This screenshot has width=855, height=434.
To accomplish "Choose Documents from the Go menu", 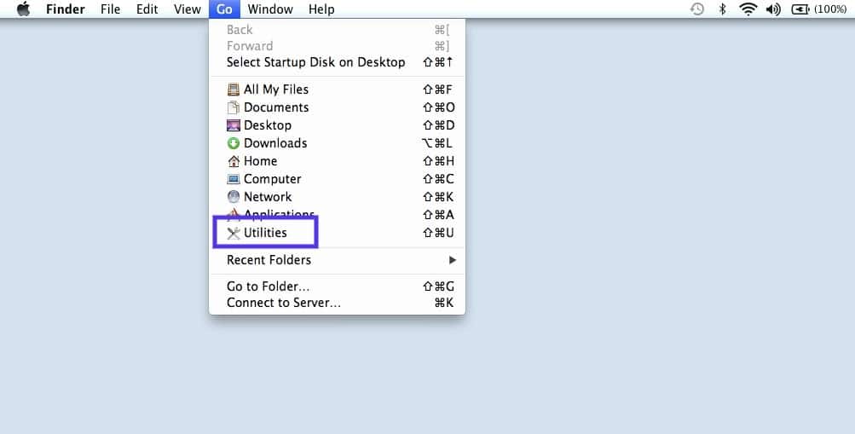I will pyautogui.click(x=276, y=107).
